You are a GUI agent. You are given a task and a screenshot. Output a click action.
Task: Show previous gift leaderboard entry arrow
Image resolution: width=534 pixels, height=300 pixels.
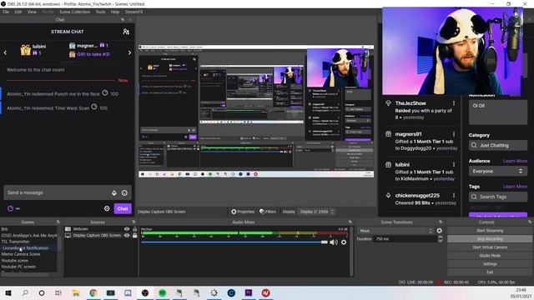coord(5,52)
